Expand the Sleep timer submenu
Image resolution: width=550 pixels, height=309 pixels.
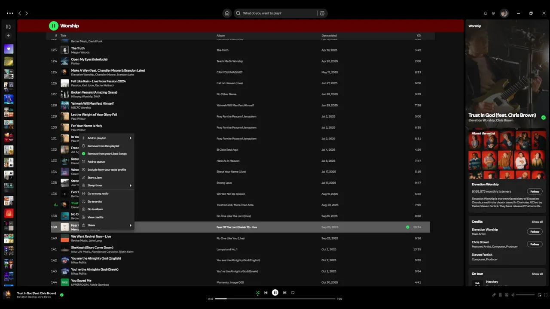(107, 185)
